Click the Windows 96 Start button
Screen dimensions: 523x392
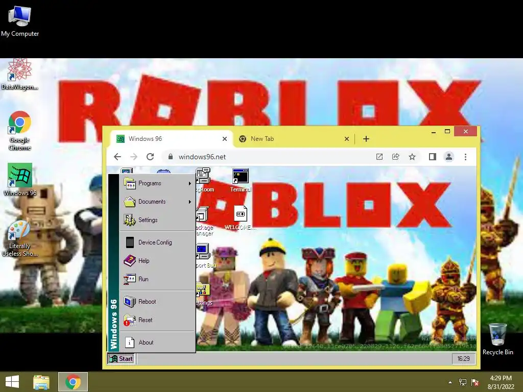click(121, 359)
